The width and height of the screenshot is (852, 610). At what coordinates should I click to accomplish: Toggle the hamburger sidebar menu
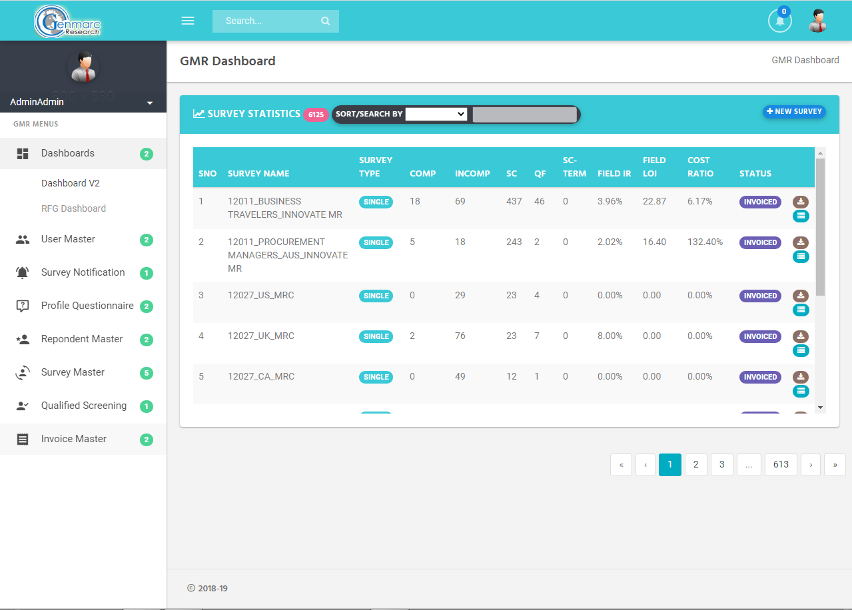click(x=188, y=21)
